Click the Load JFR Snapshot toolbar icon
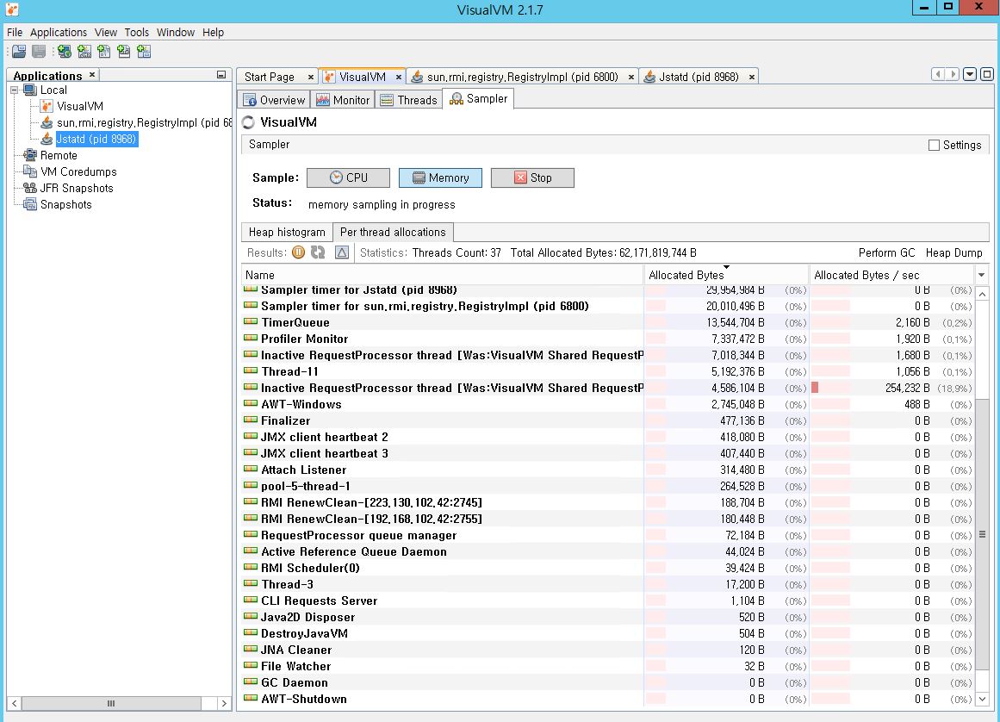The width and height of the screenshot is (1000, 722). [124, 52]
